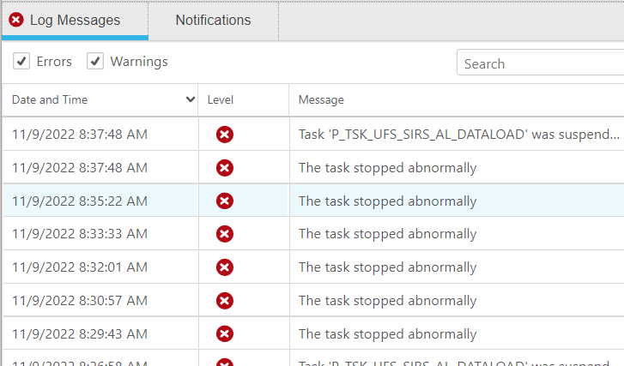Toggle the Warnings checkbox
624x366 pixels.
click(95, 62)
